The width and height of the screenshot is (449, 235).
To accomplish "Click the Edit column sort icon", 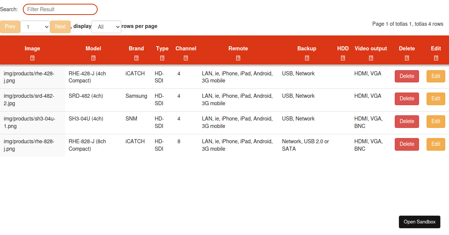I will click(x=436, y=58).
